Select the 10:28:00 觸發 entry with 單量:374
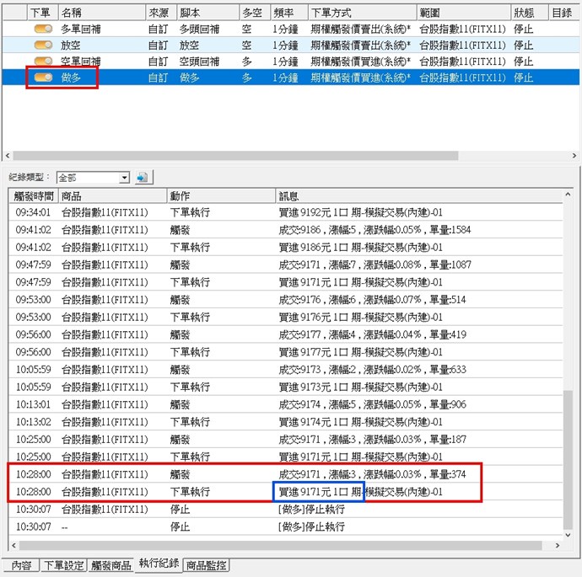 (286, 474)
